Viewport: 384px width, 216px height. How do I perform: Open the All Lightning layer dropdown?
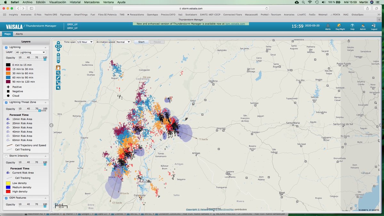(x=30, y=52)
